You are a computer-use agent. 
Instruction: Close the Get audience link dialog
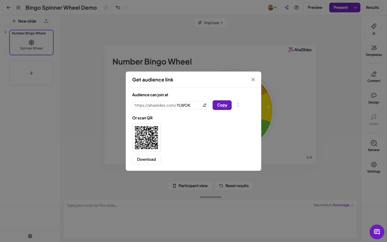pyautogui.click(x=253, y=80)
